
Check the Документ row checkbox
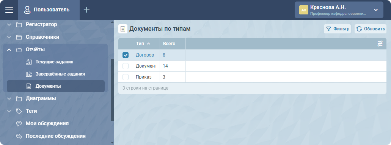click(126, 66)
